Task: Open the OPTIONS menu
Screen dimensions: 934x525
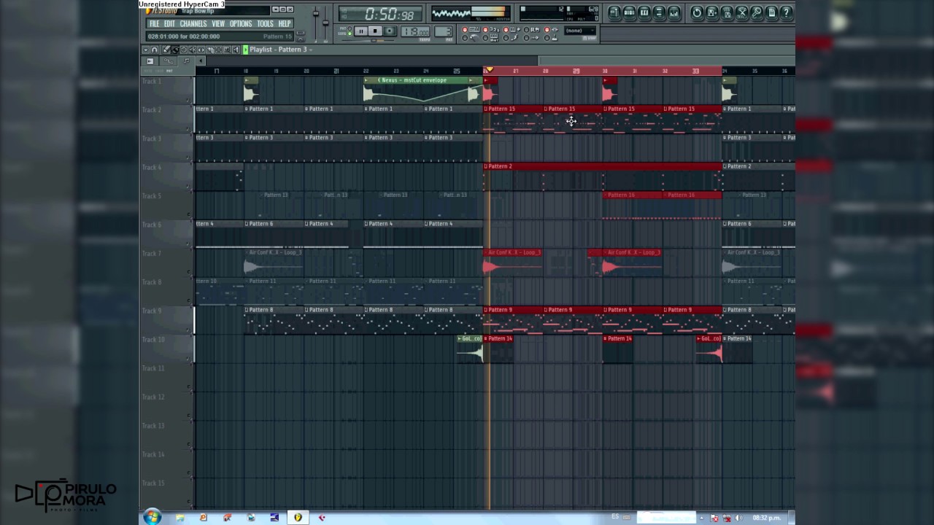Action: pos(241,24)
